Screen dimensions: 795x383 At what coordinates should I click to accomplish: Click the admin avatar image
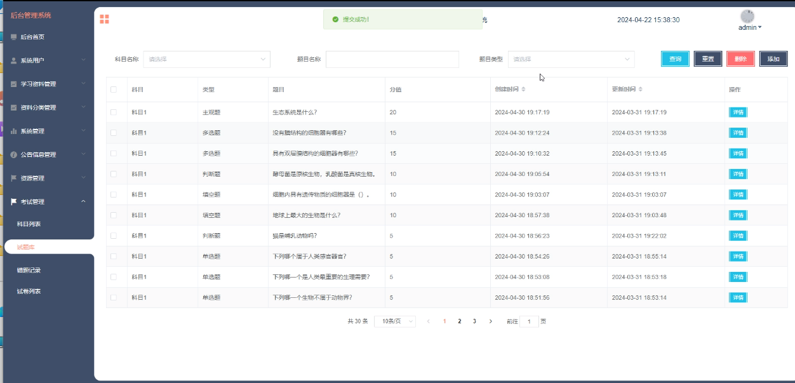click(x=747, y=17)
